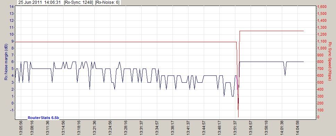Click the 900 tick on sync speed axis
This screenshot has height=136, width=336.
[321, 55]
